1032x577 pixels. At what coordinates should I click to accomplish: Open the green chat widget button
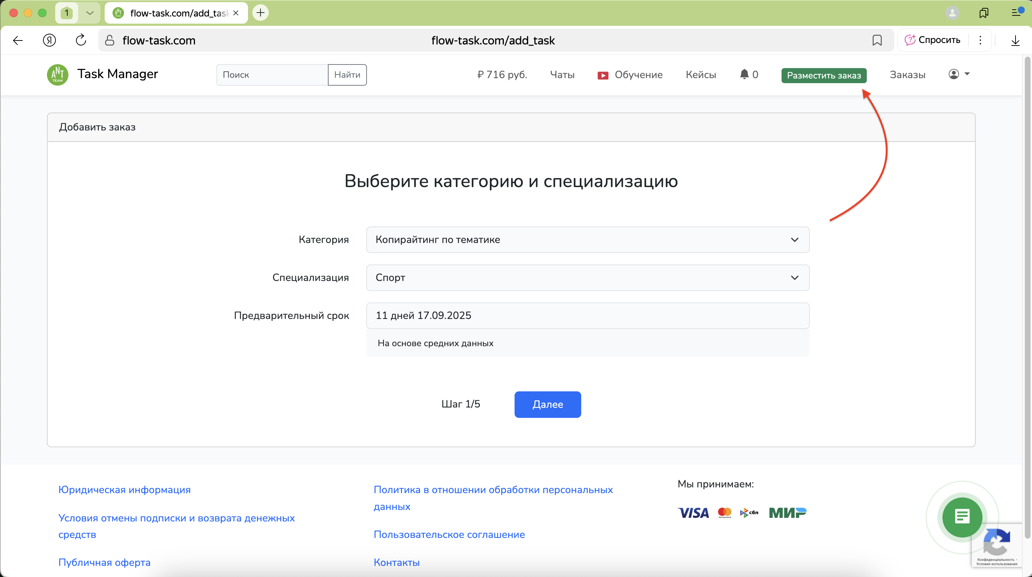(961, 517)
